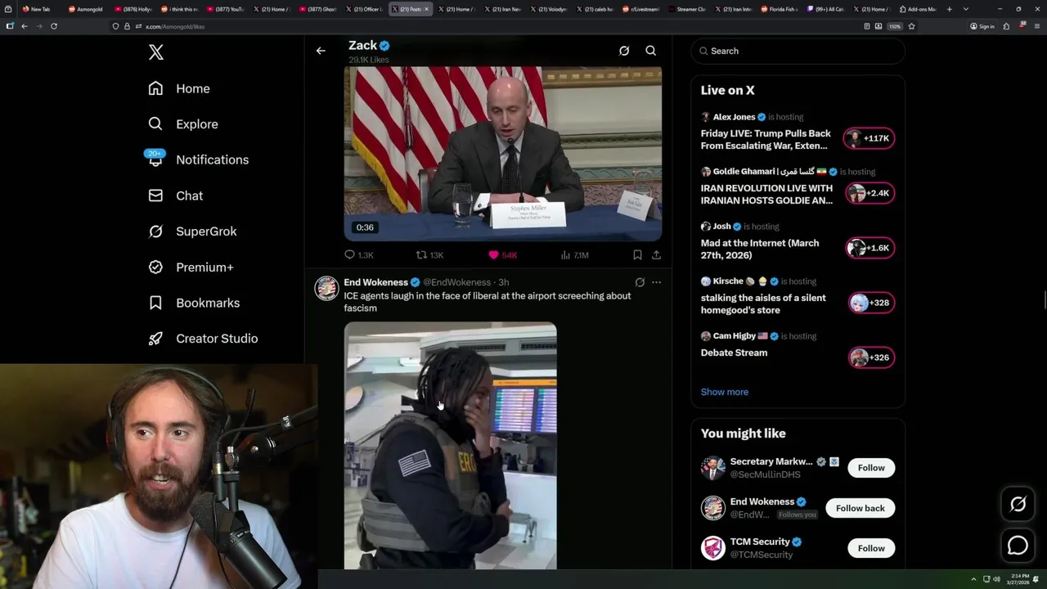The width and height of the screenshot is (1047, 589).
Task: Go to the X logo home icon
Action: 156,52
